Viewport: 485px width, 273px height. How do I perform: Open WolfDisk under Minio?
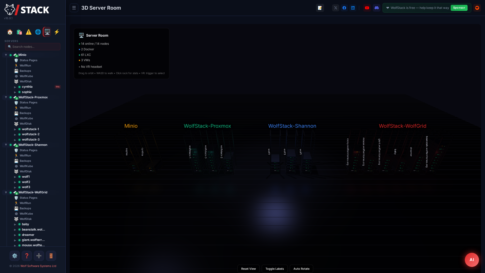26,81
